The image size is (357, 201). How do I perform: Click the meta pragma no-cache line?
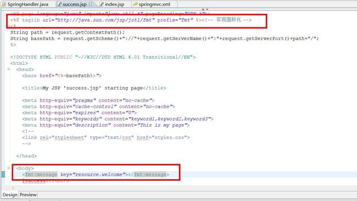[88, 101]
